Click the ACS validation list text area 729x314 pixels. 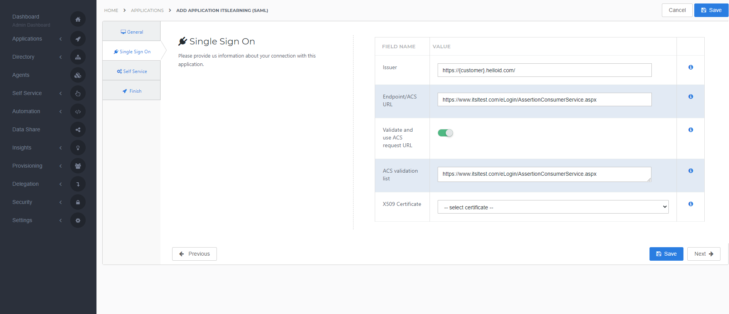[x=545, y=174]
